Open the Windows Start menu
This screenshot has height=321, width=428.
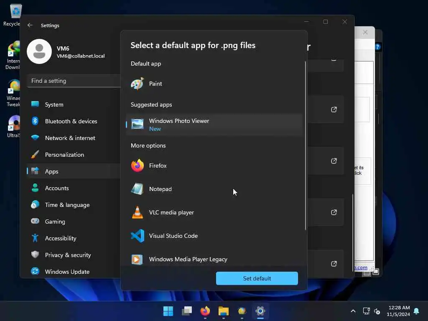[x=168, y=311]
